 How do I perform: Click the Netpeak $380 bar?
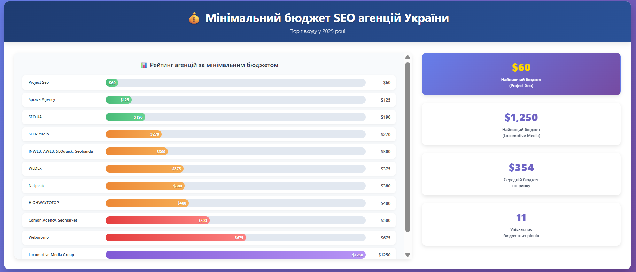point(145,186)
